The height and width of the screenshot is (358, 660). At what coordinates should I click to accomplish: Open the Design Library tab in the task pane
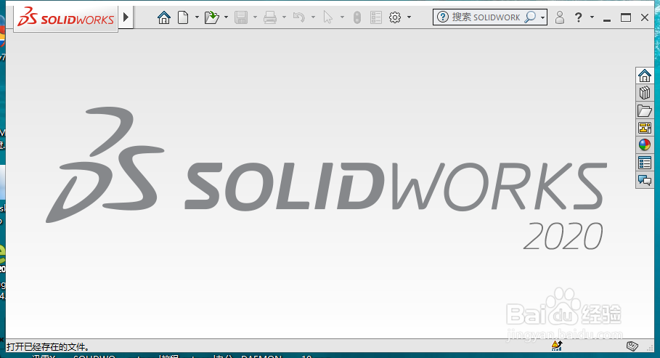645,93
